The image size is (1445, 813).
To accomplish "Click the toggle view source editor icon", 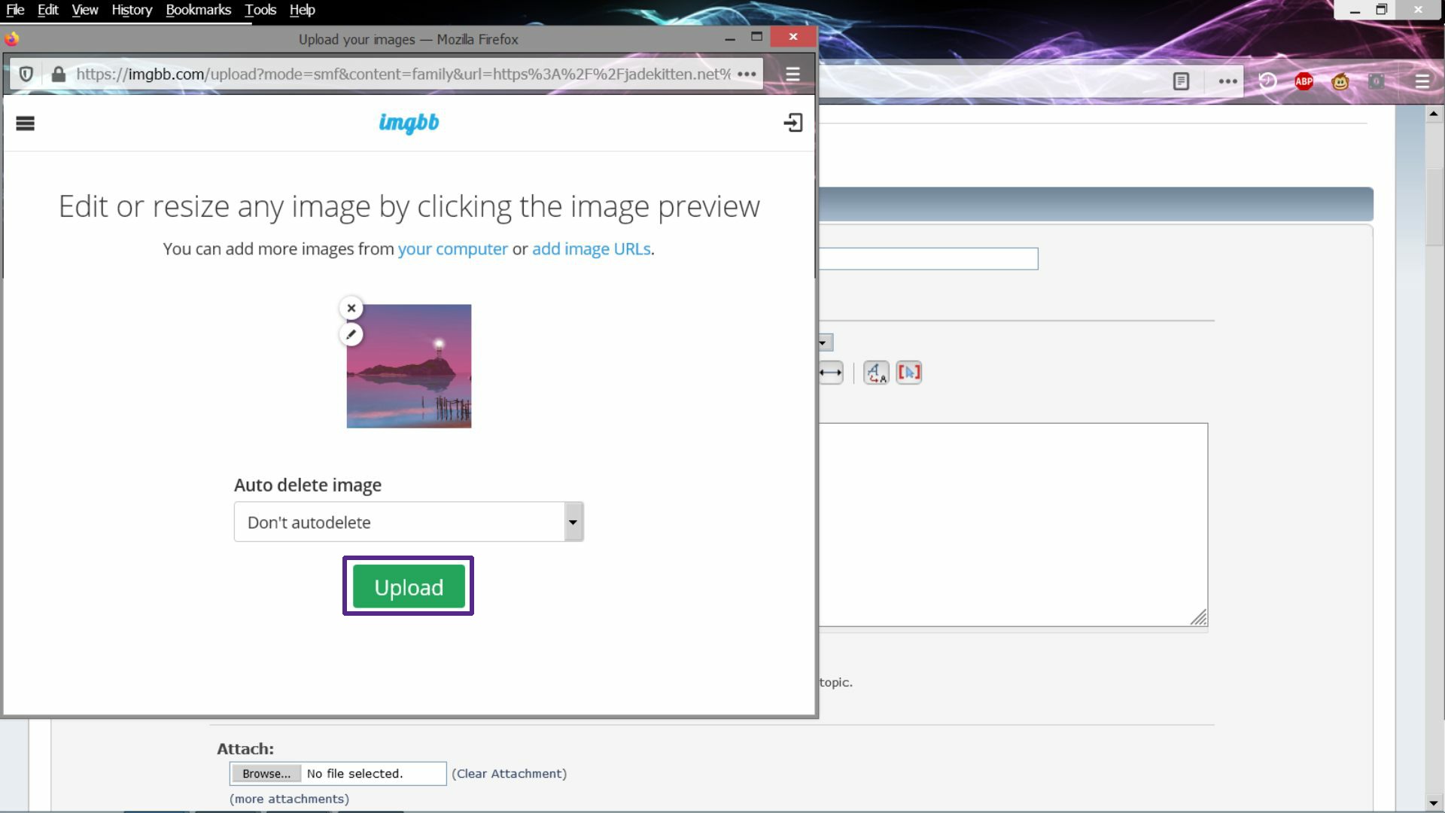I will (x=909, y=373).
